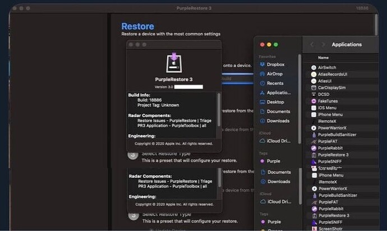Click the '18B86' label in title bar
This screenshot has width=387, height=231.
coord(362,8)
